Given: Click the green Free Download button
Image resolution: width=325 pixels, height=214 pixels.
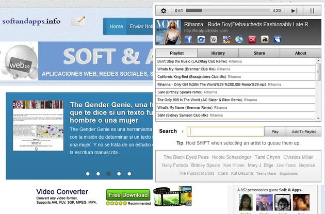Looking at the screenshot, I should click(x=128, y=195).
